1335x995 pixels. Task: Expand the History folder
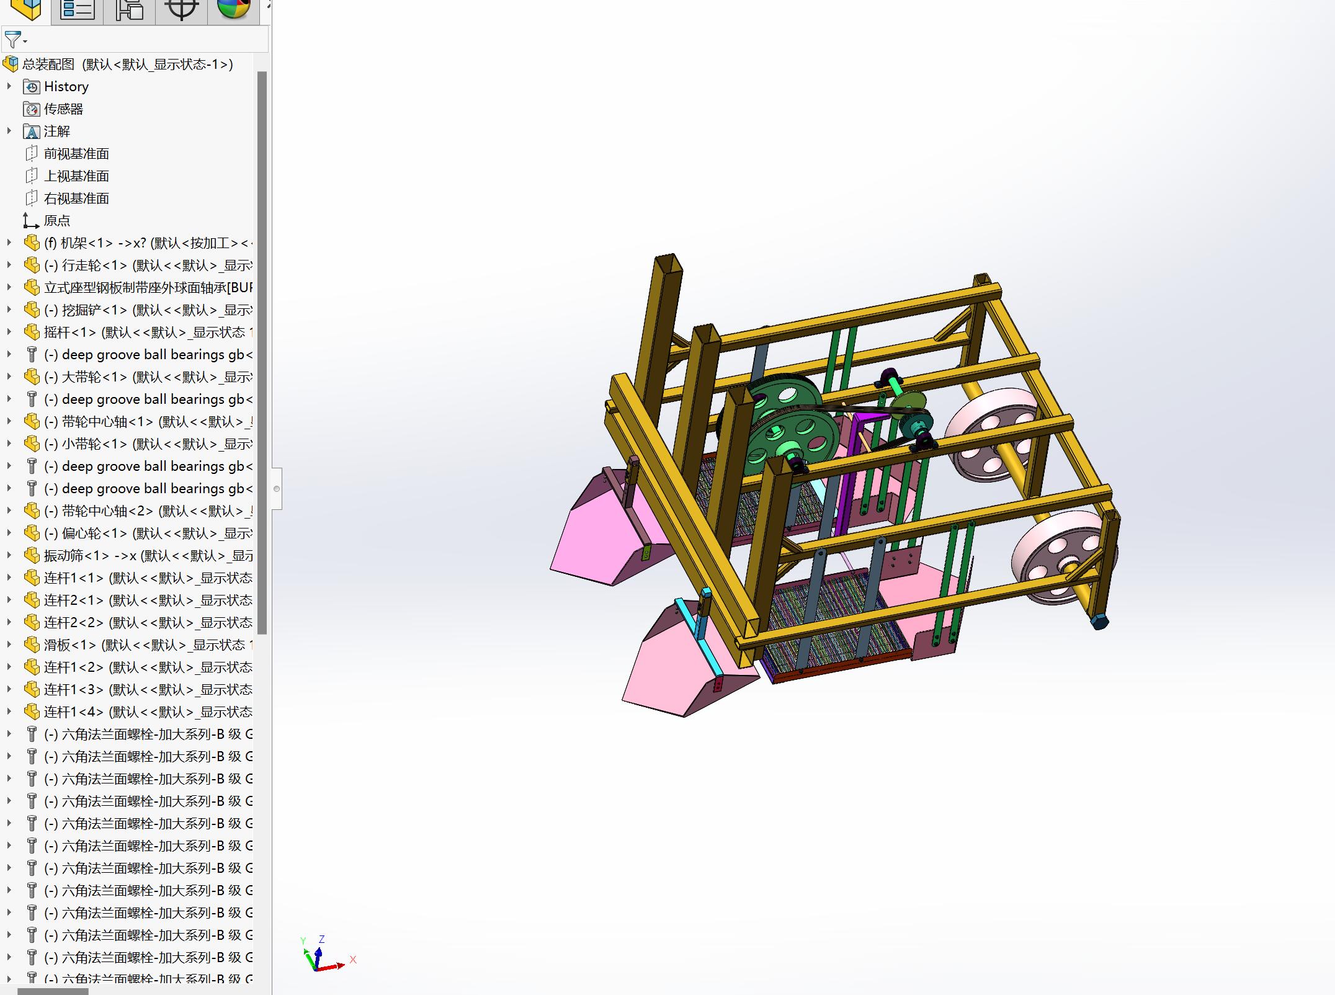[9, 87]
